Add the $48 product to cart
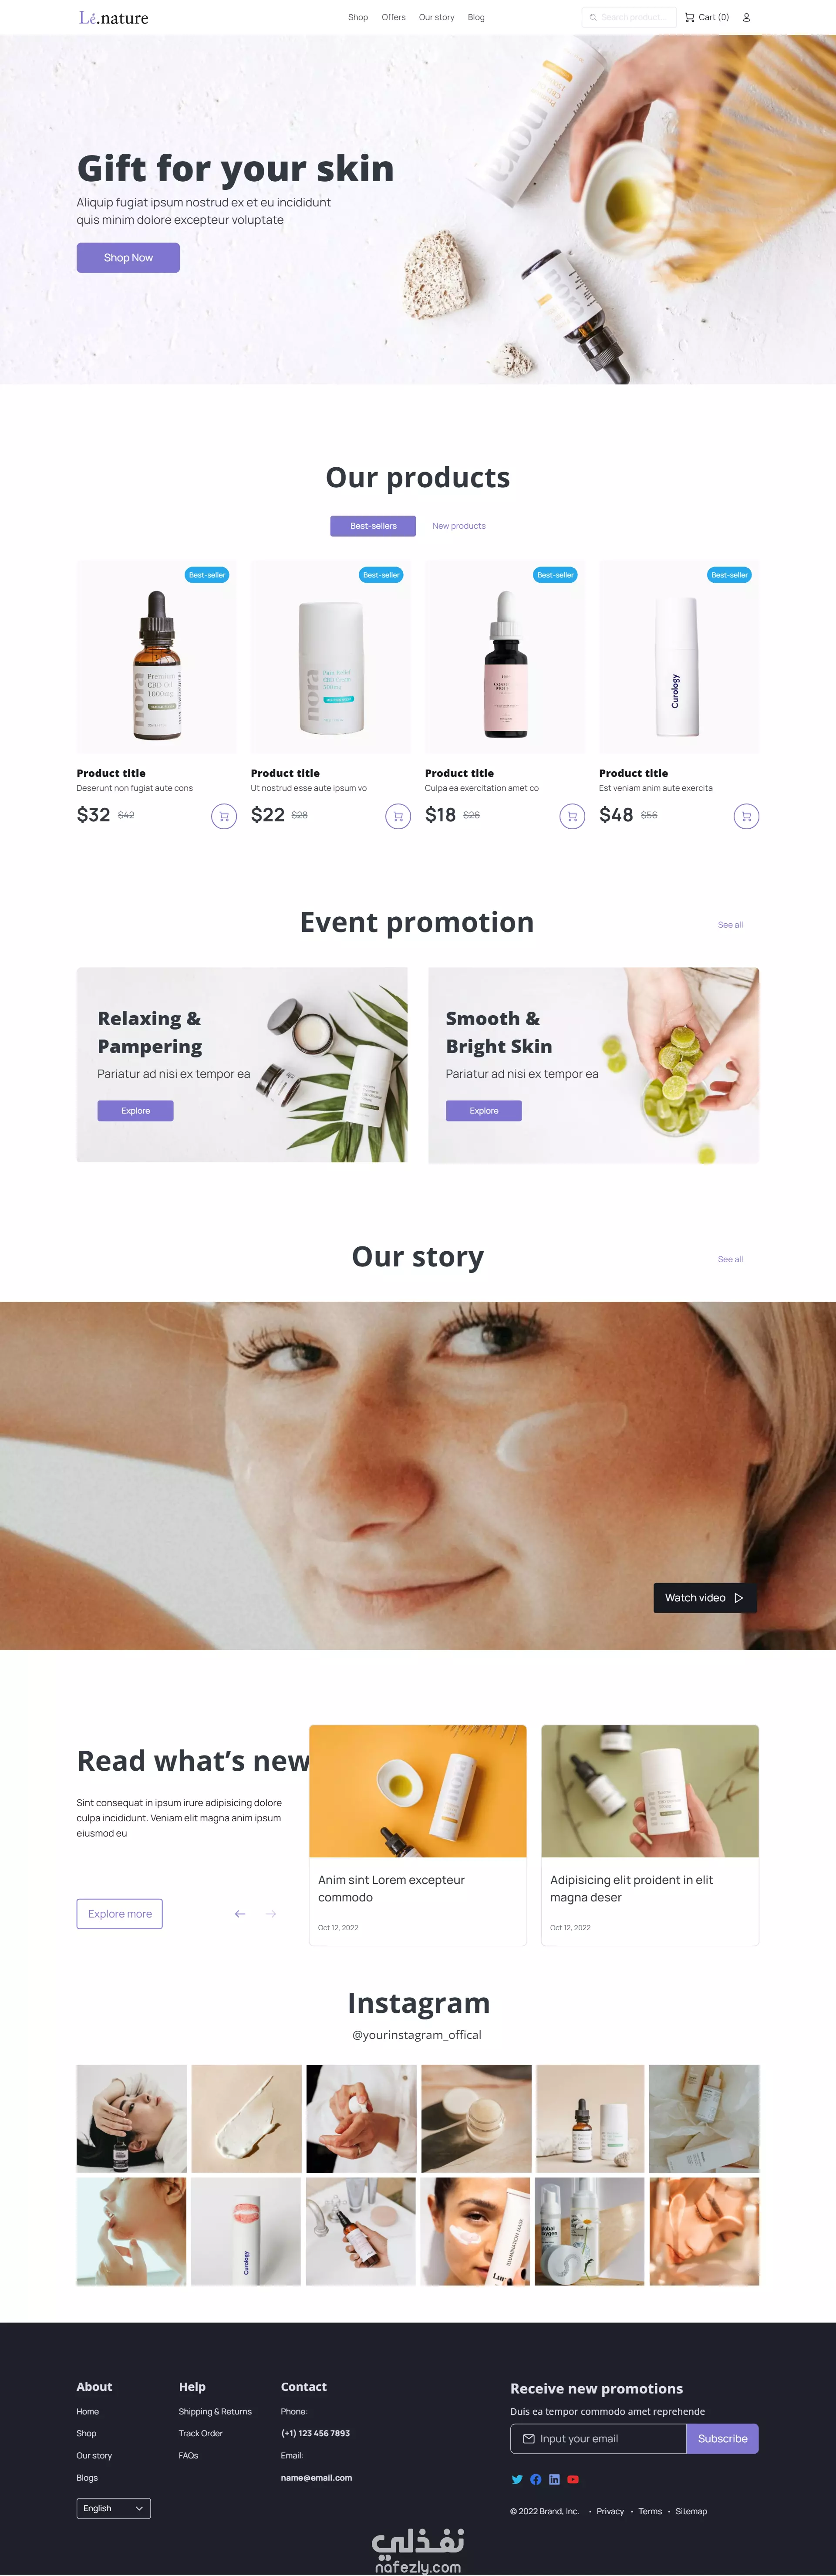This screenshot has height=2576, width=836. (x=746, y=816)
